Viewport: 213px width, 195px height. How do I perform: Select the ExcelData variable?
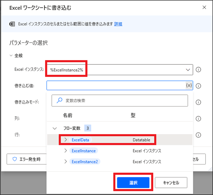pyautogui.click(x=80, y=140)
